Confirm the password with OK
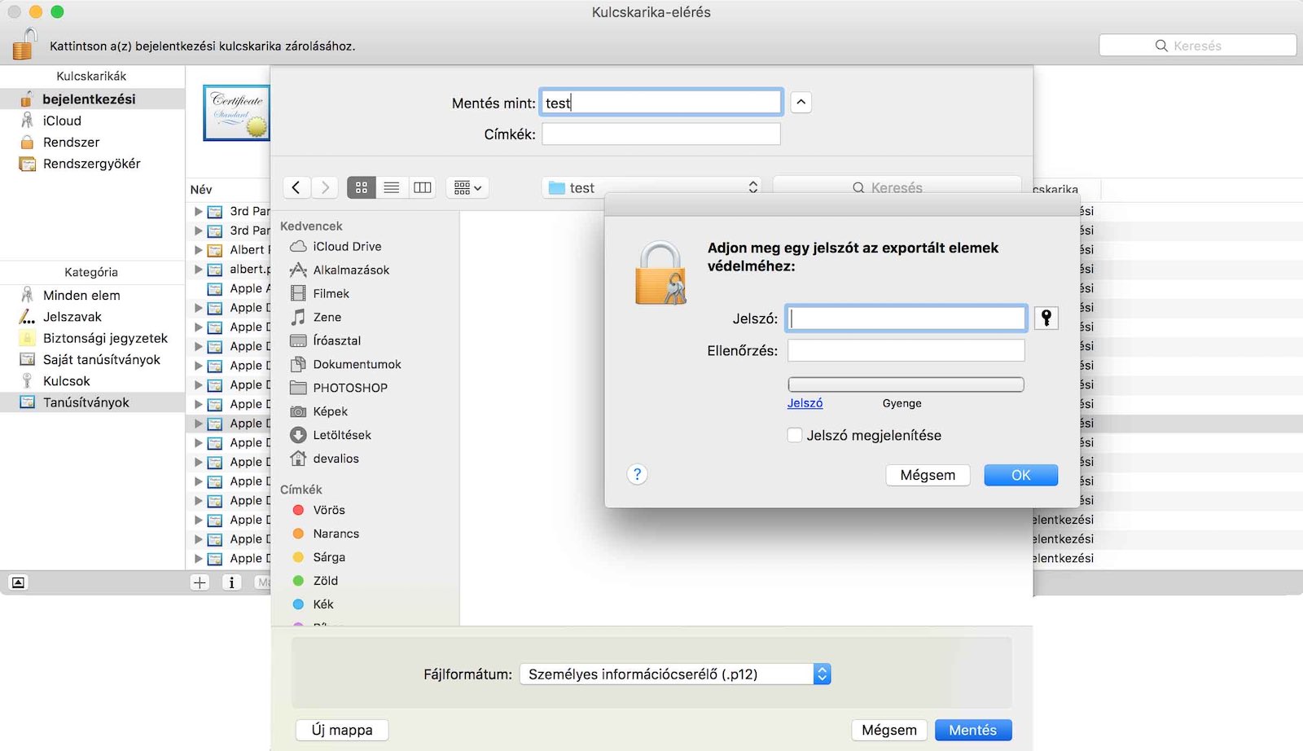The width and height of the screenshot is (1303, 751). pos(1020,474)
